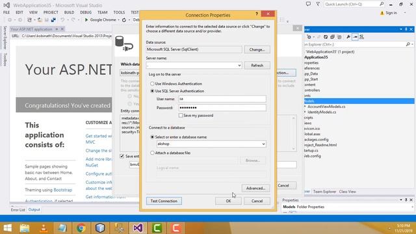Choose Attach a database file option
This screenshot has height=234, width=416.
152,153
